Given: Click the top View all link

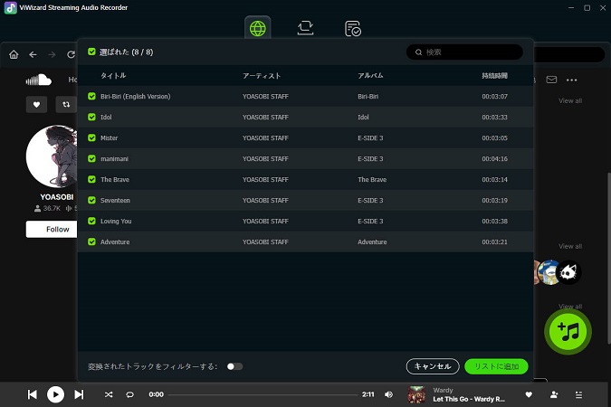Looking at the screenshot, I should click(x=570, y=100).
